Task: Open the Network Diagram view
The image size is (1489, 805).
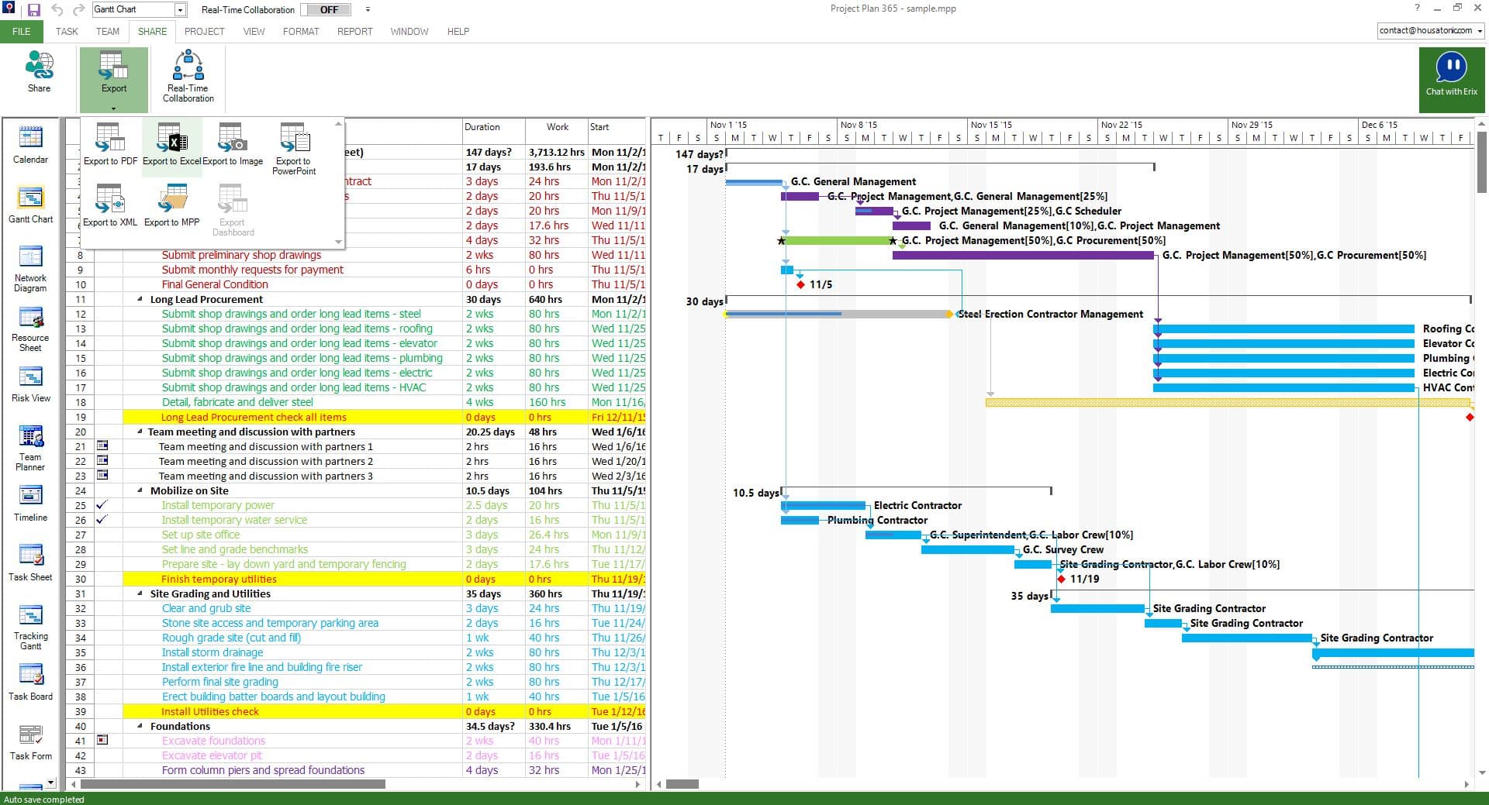Action: pyautogui.click(x=30, y=269)
